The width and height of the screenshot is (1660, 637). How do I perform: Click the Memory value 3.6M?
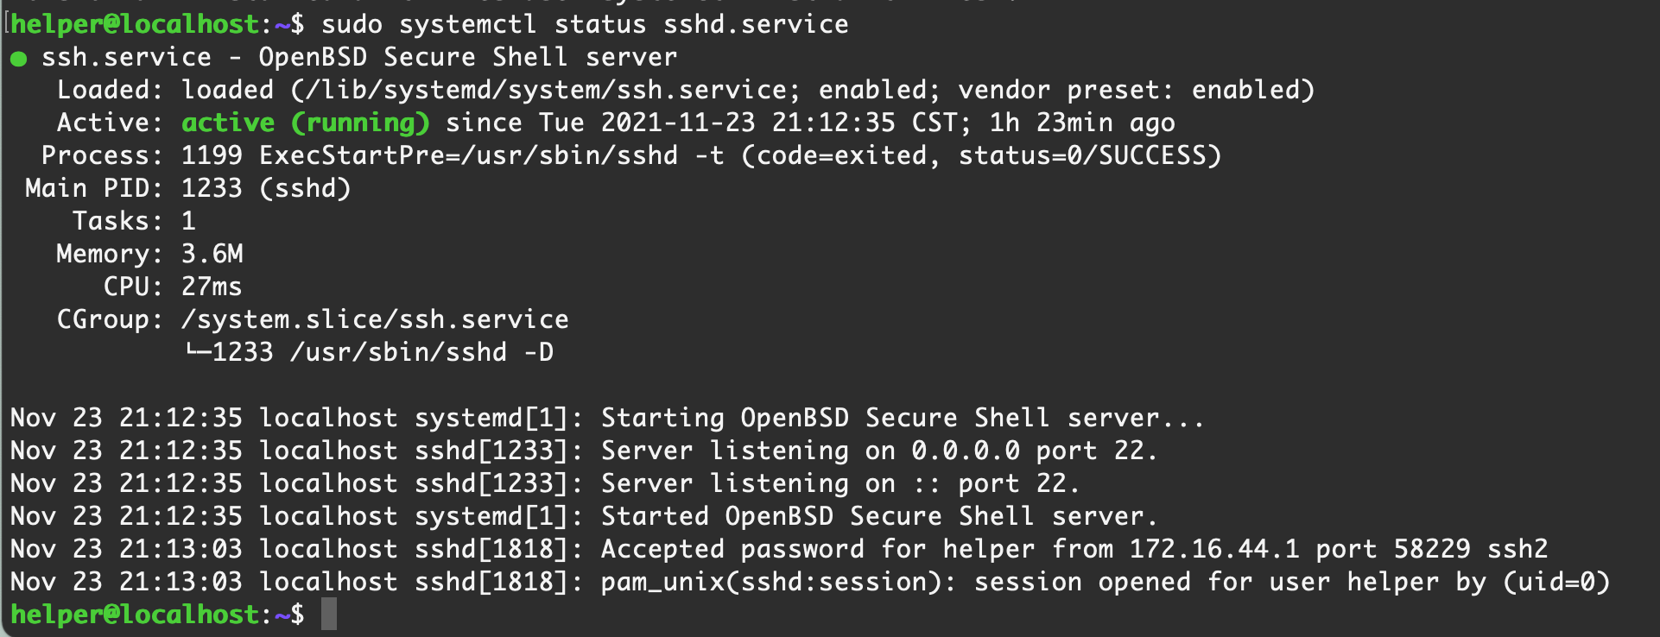point(212,255)
